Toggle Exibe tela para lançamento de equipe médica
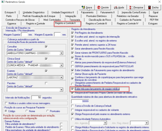Viewport: 162px width, 131px height. point(73,89)
